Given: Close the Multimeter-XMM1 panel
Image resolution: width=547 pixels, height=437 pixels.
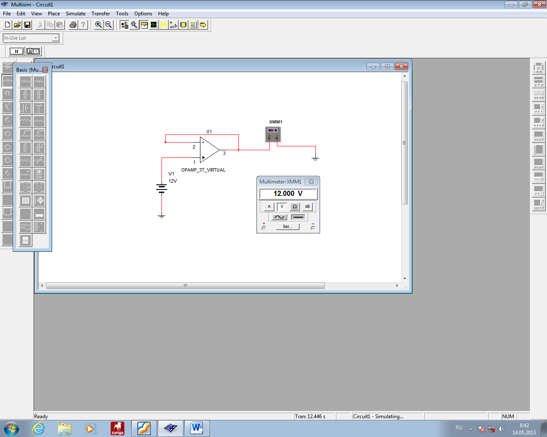Looking at the screenshot, I should 311,181.
